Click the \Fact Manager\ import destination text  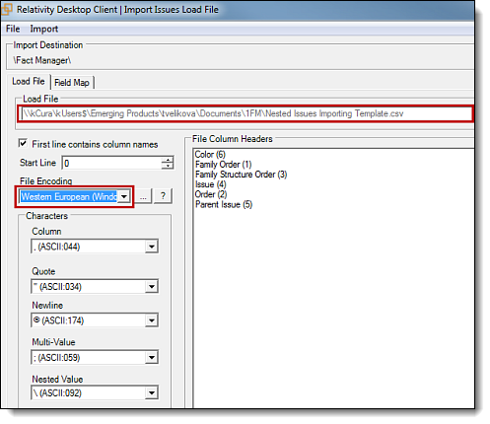(x=42, y=60)
